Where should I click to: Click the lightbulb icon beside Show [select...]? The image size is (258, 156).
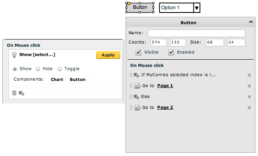tap(15, 55)
